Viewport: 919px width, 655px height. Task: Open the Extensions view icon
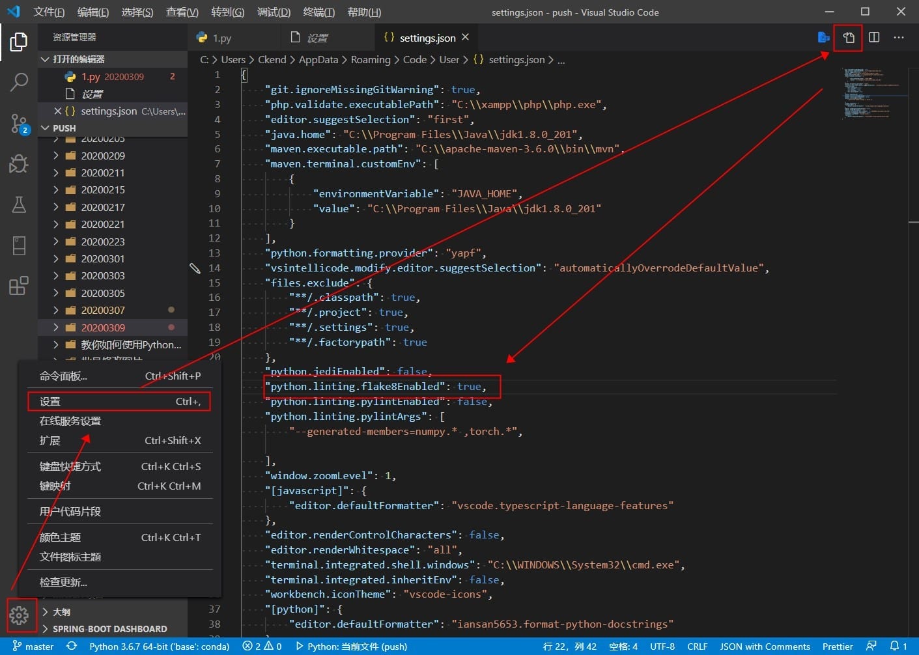tap(19, 285)
